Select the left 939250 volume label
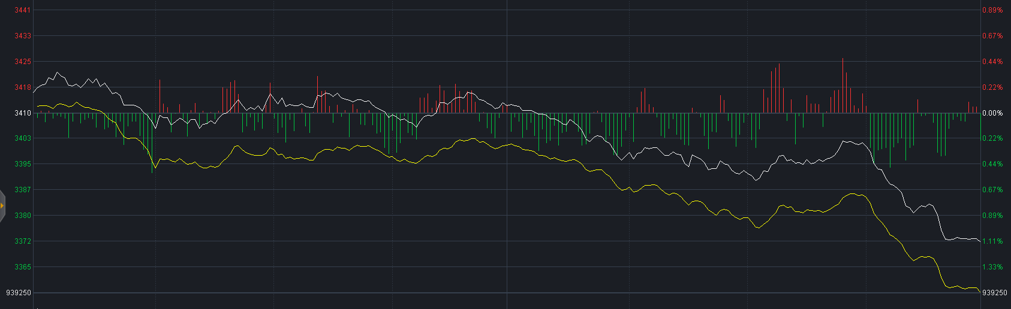The width and height of the screenshot is (1011, 309). click(19, 293)
